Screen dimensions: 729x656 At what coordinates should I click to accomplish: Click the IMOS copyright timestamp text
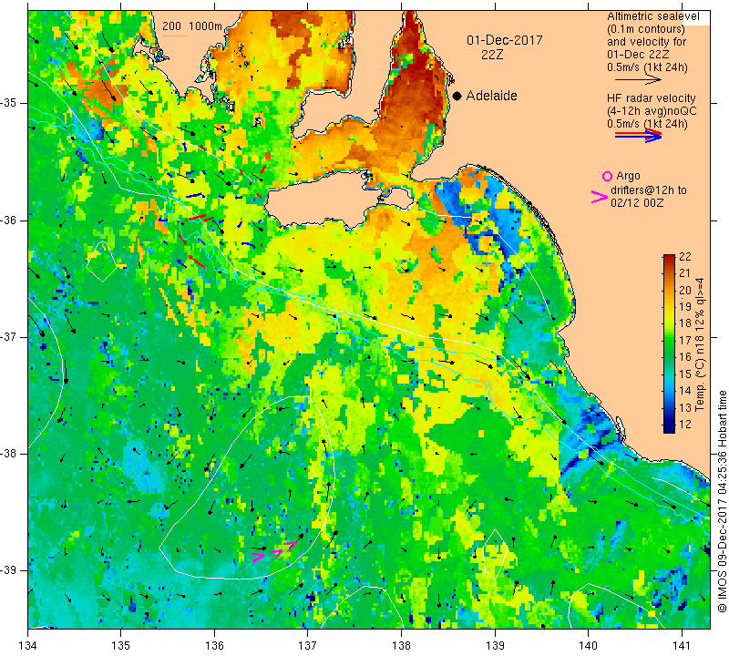click(722, 501)
